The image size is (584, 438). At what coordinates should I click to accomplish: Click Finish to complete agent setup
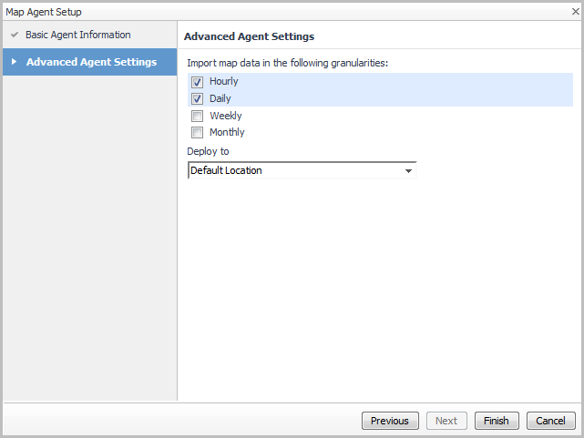[497, 421]
